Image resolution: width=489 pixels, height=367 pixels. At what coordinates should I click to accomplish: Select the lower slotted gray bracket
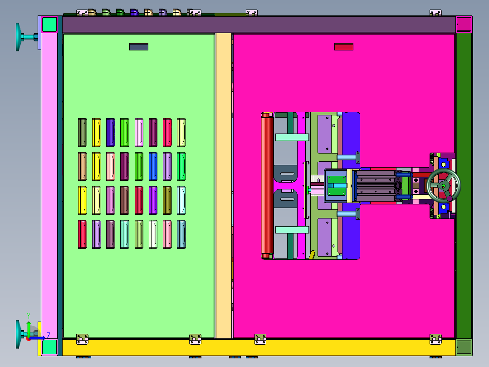coord(286,199)
